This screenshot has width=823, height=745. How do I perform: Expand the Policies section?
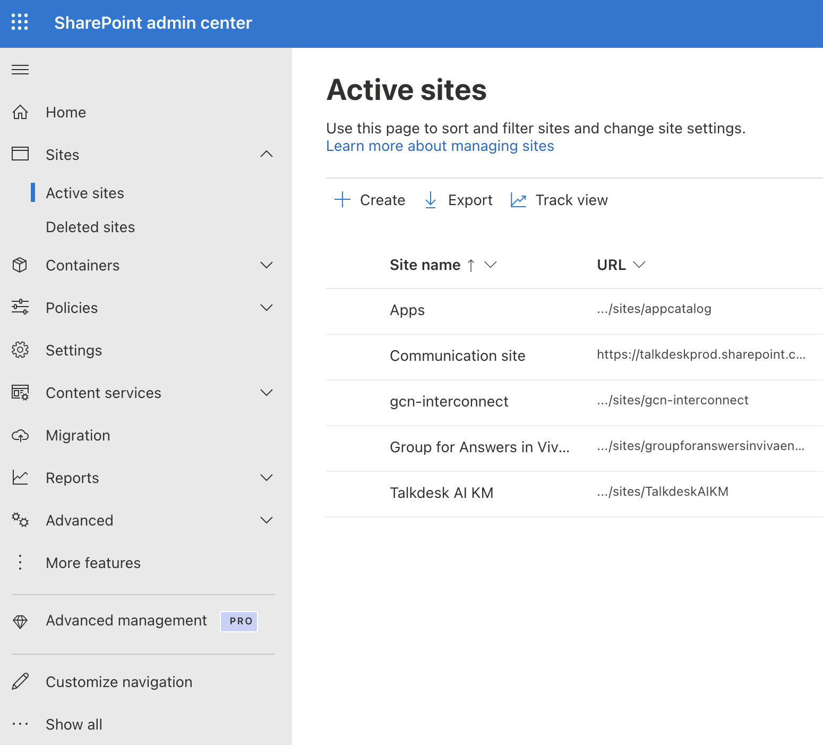(267, 308)
